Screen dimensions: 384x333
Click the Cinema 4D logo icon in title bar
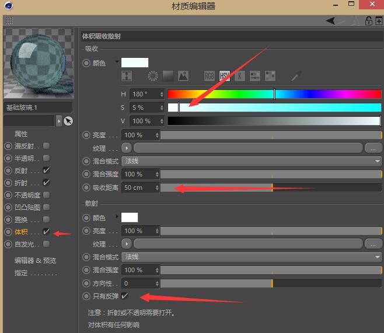(9, 5)
